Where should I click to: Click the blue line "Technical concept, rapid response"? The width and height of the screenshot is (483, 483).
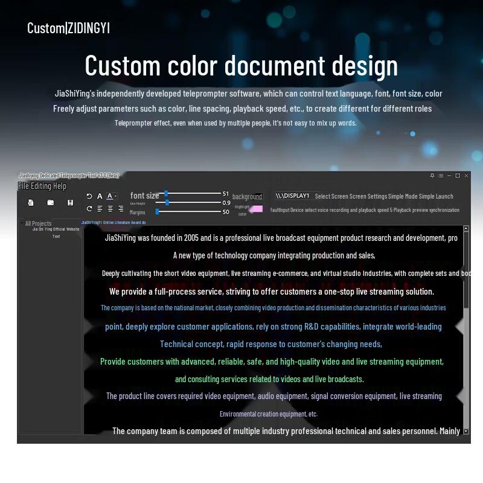coord(271,344)
